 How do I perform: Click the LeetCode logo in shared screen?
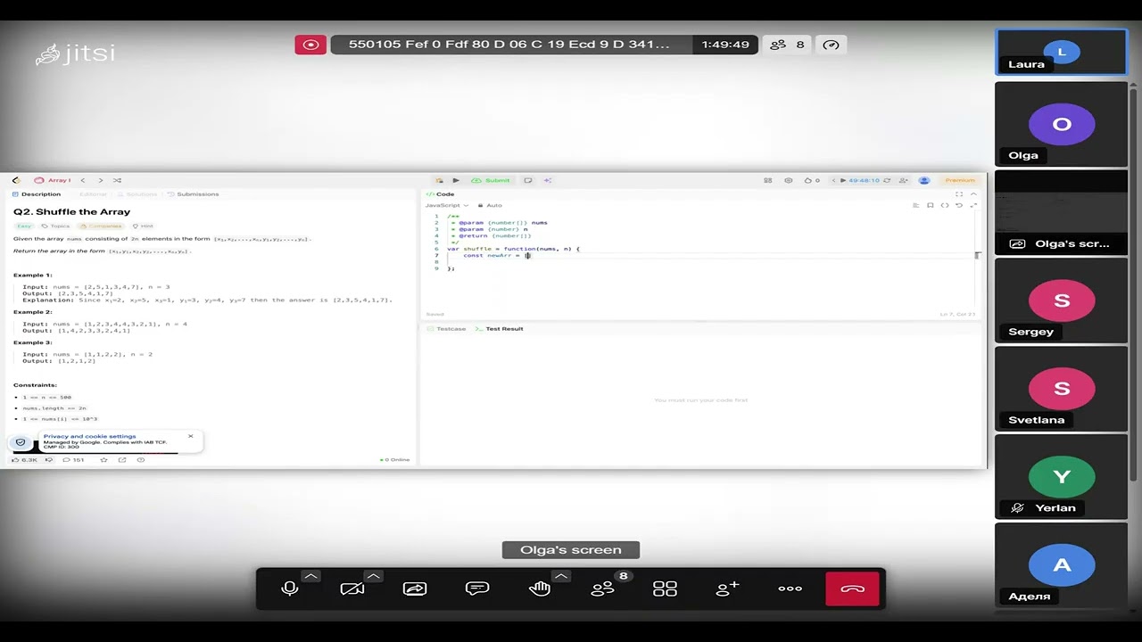click(16, 180)
